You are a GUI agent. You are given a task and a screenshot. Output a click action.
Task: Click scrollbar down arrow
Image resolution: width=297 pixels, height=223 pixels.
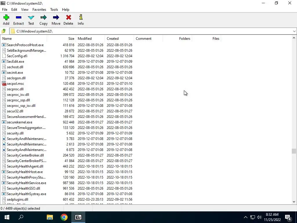[x=294, y=202]
